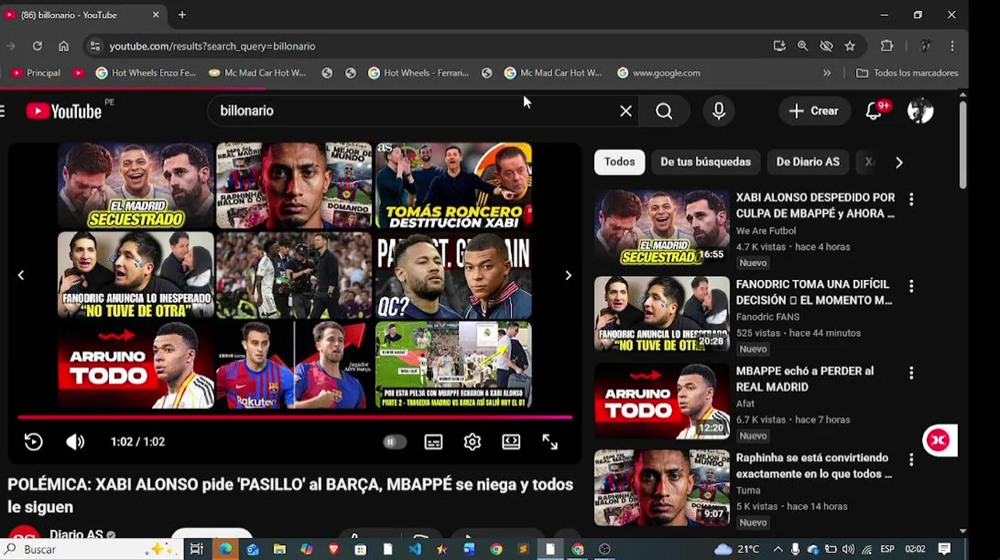The width and height of the screenshot is (1000, 560).
Task: Click the zoom magnifier icon in address bar
Action: (802, 46)
